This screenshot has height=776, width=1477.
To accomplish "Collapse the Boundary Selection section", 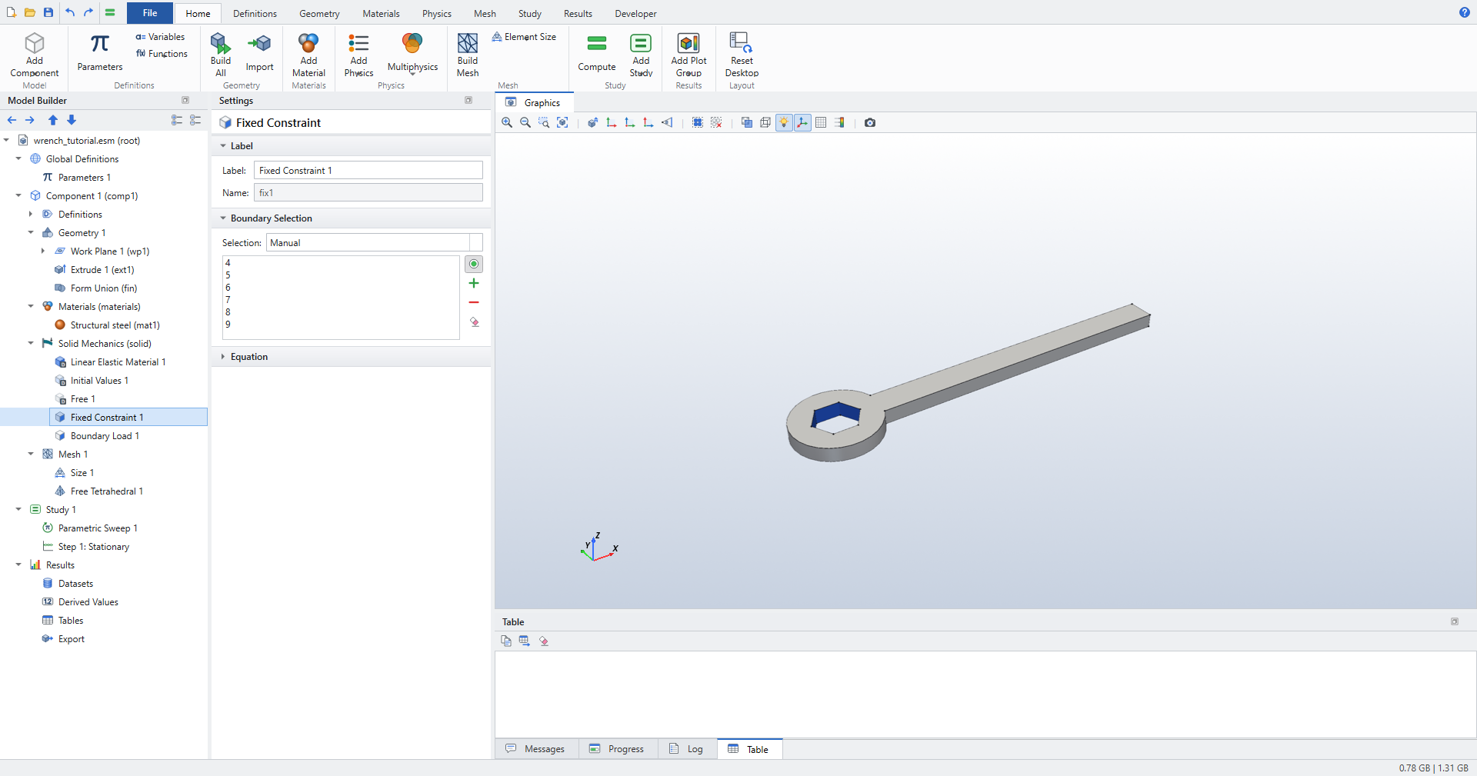I will click(x=223, y=218).
